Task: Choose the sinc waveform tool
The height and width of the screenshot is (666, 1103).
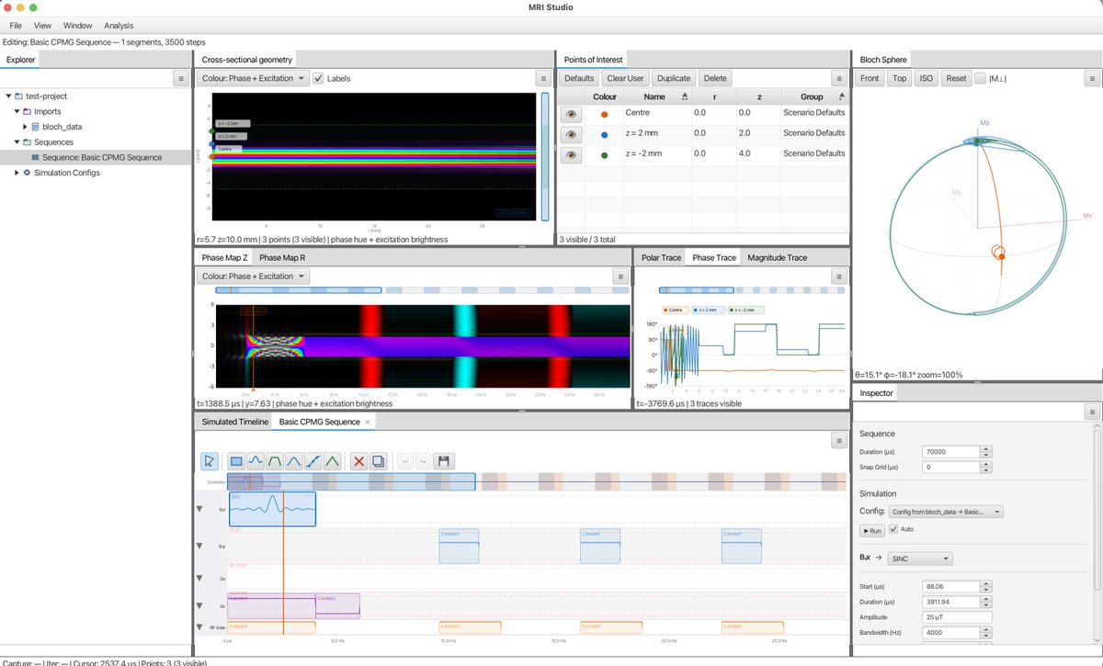Action: coord(256,461)
